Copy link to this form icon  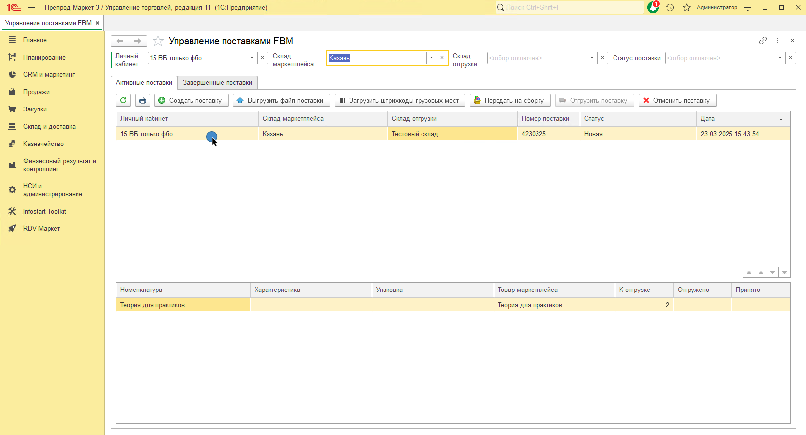click(763, 41)
